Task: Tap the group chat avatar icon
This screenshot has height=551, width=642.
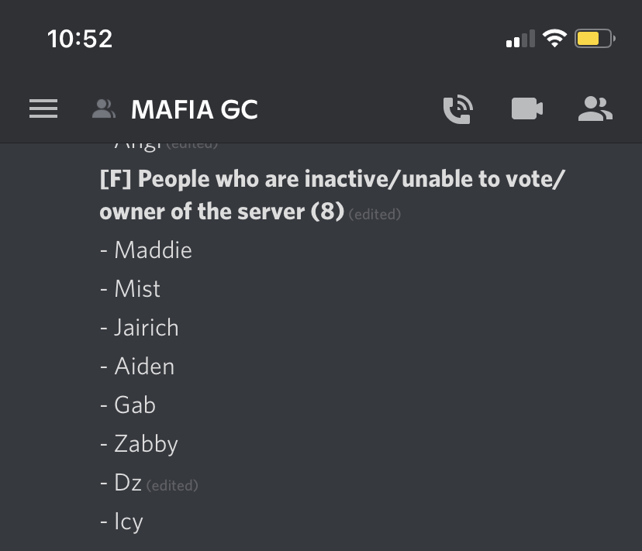Action: click(x=104, y=109)
